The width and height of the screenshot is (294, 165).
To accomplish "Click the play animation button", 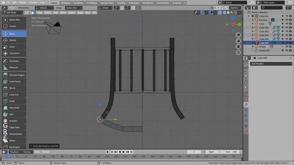I will click(124, 152).
